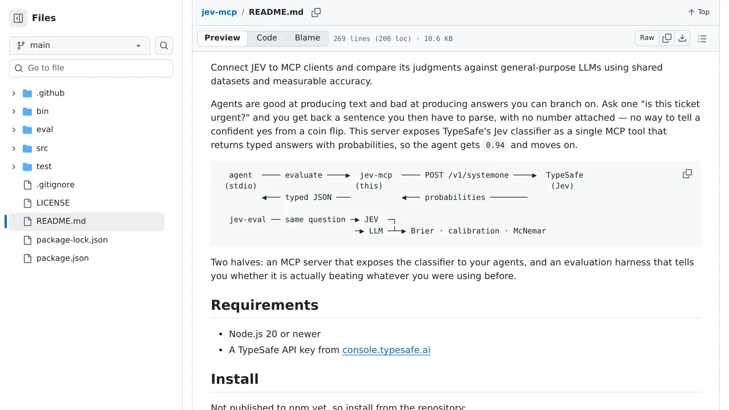Open the main branch dropdown
The height and width of the screenshot is (410, 729).
[80, 46]
